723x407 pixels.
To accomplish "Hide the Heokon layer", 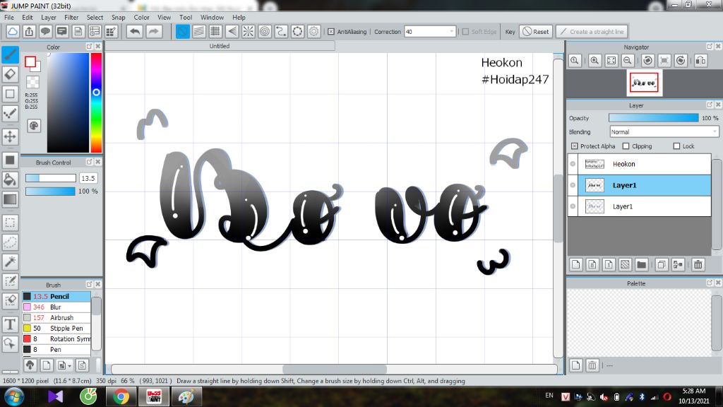I will (x=573, y=164).
